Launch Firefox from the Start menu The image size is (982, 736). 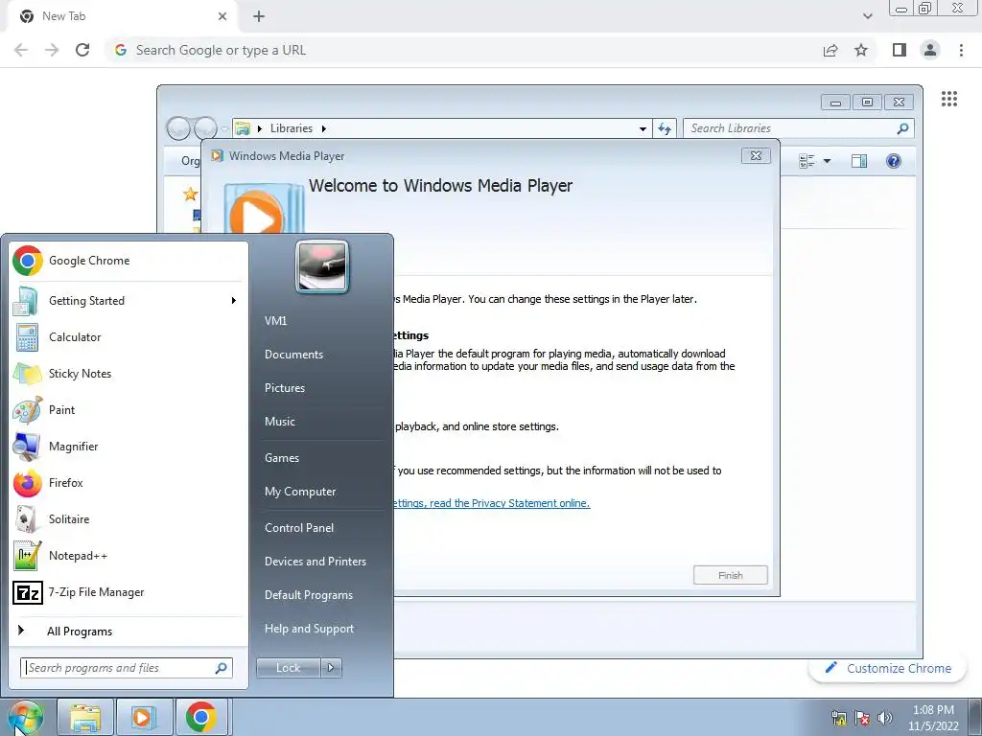(x=129, y=483)
